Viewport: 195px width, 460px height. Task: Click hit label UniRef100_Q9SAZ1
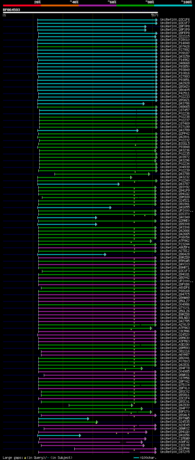click(x=175, y=100)
